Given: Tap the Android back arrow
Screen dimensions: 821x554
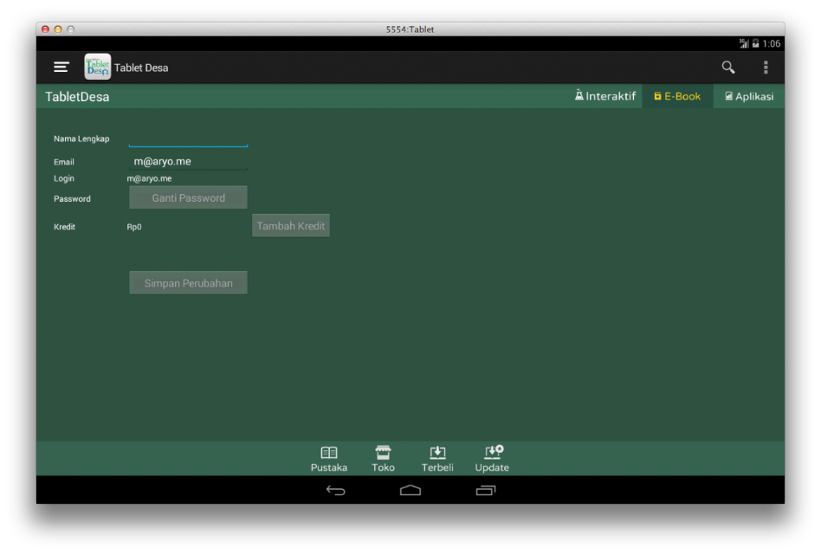Looking at the screenshot, I should (336, 490).
